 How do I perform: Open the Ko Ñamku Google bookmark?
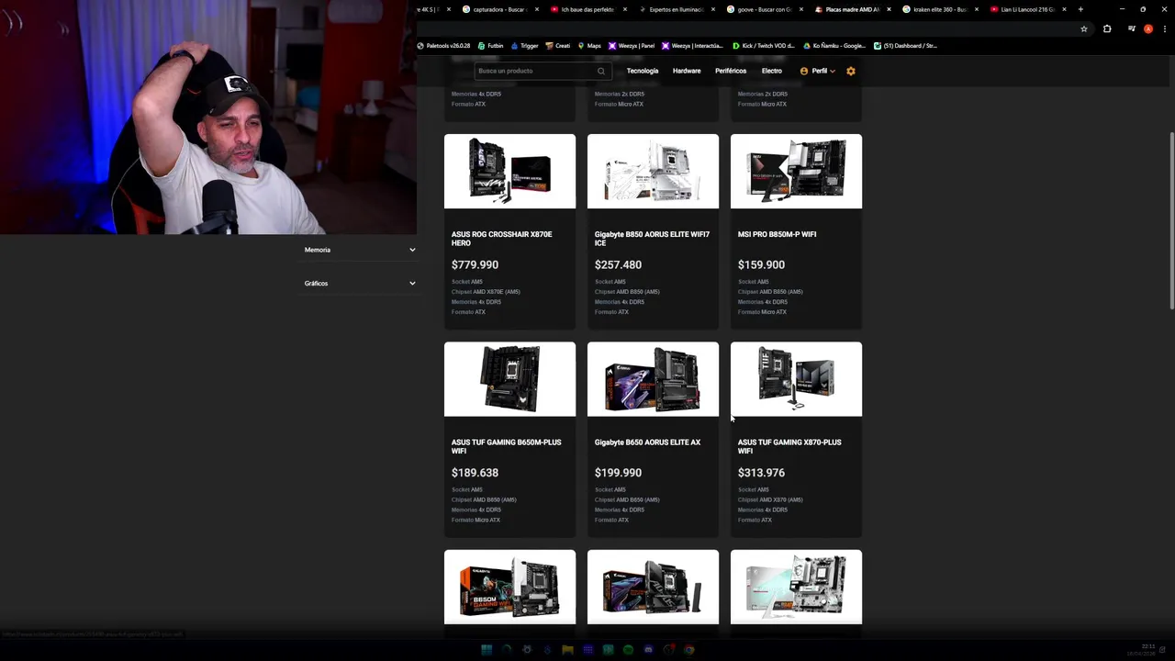coord(835,45)
